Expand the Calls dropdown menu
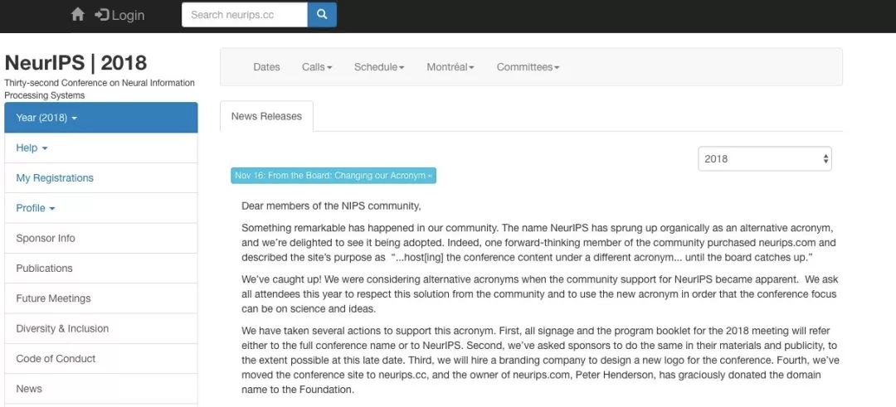Screen dimensions: 896x407 tap(317, 67)
